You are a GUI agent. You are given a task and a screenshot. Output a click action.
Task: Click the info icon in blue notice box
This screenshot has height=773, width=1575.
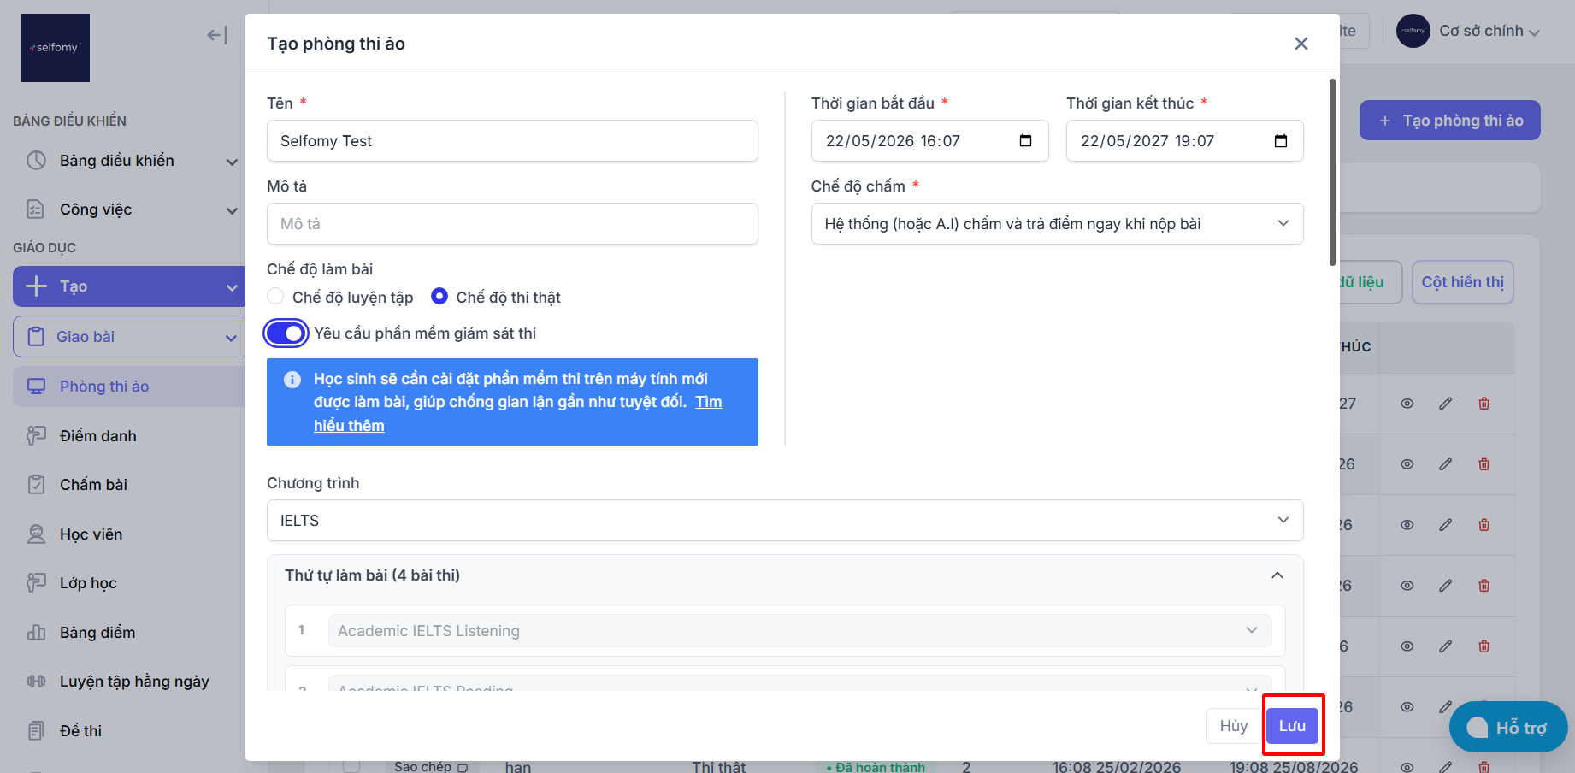[x=292, y=380]
